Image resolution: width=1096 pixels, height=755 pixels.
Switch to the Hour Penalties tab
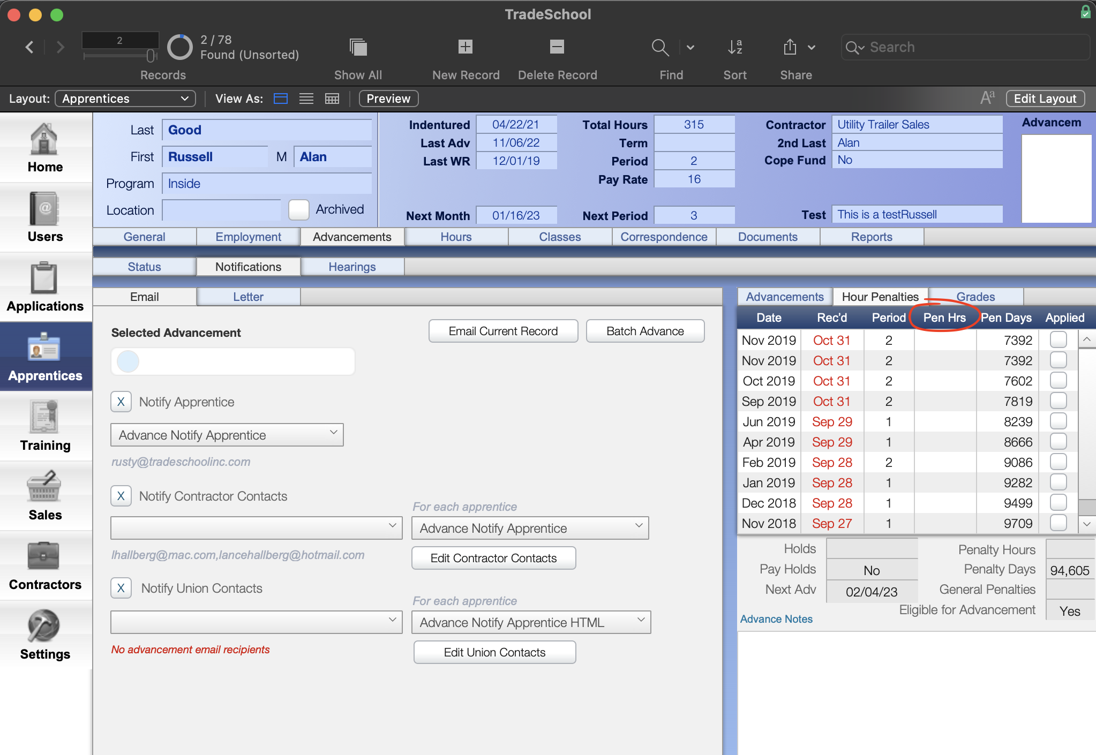click(880, 296)
